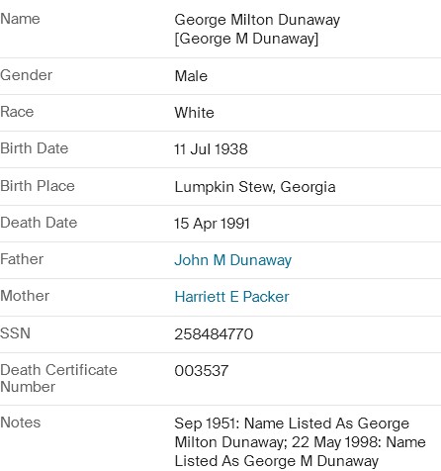
Task: Click the Father field label
Action: (22, 259)
